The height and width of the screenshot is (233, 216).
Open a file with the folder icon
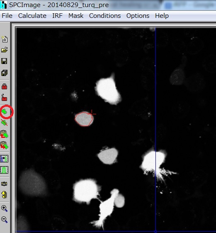[5, 50]
